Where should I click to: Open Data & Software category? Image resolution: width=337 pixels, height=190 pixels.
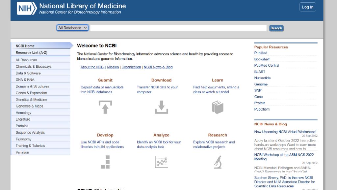[x=41, y=73]
